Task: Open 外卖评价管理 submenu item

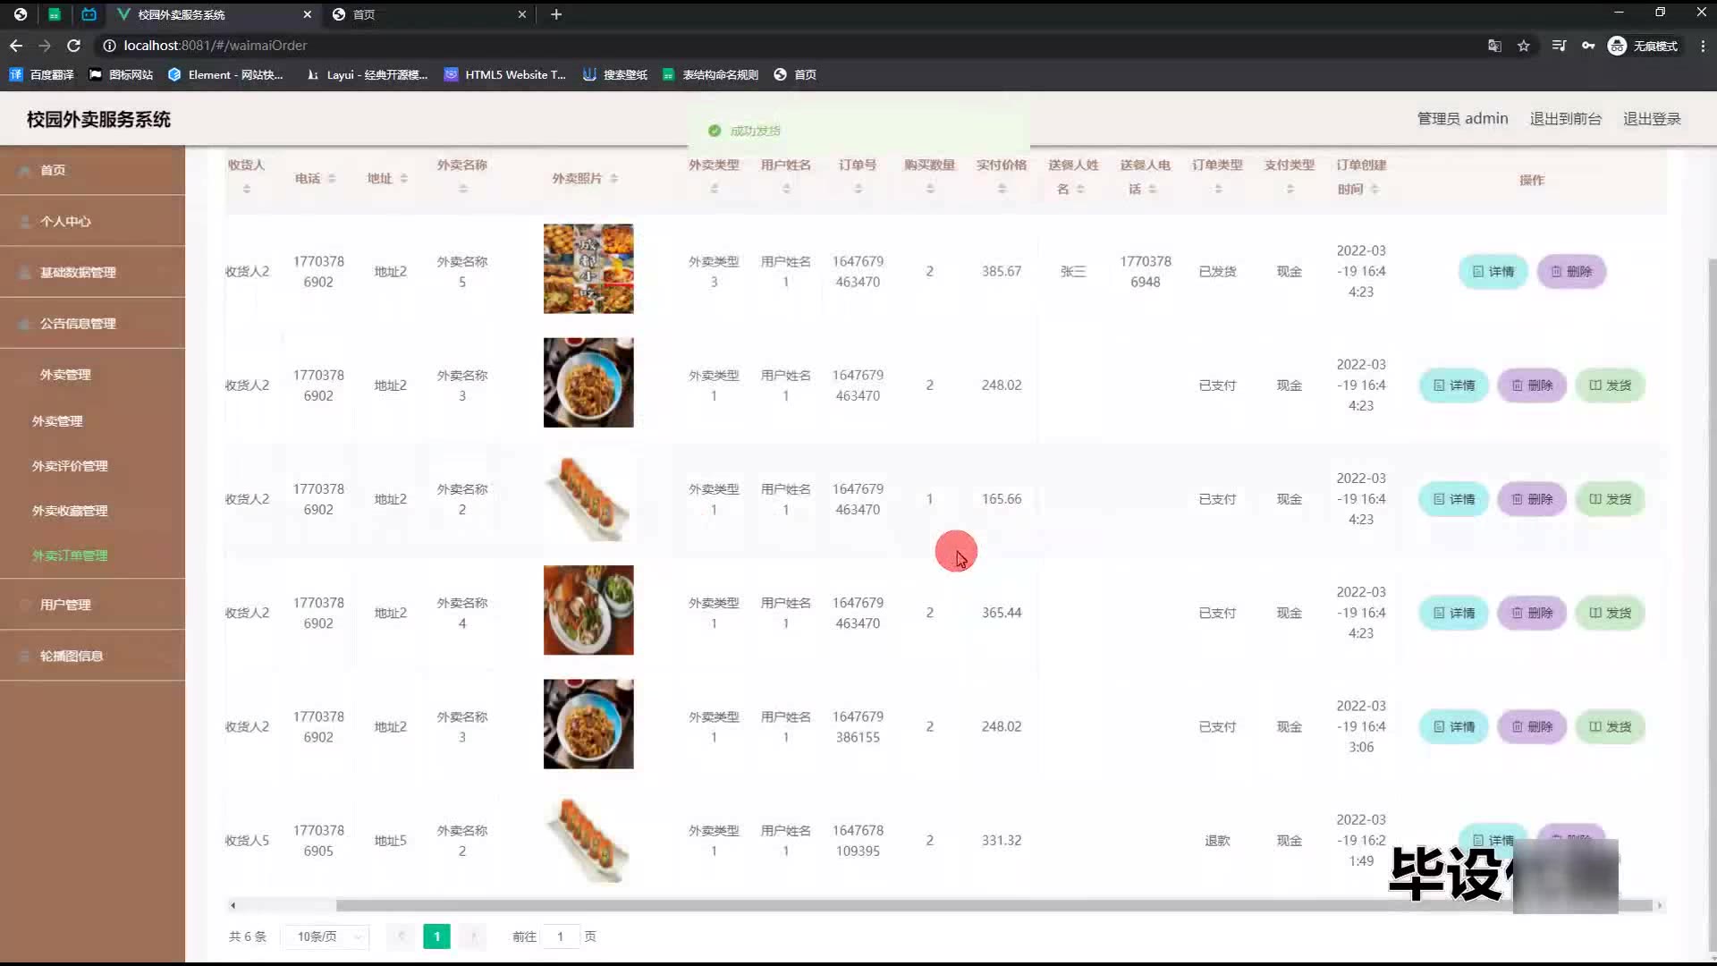Action: point(70,466)
